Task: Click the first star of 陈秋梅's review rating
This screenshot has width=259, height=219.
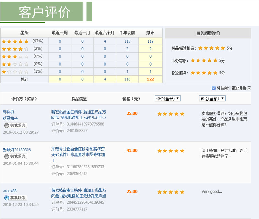Action: point(160,114)
